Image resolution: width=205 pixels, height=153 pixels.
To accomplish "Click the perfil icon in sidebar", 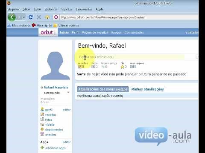I will [x=42, y=109].
